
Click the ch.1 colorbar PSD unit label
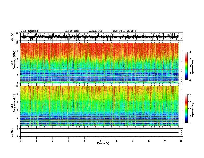(x=193, y=67)
